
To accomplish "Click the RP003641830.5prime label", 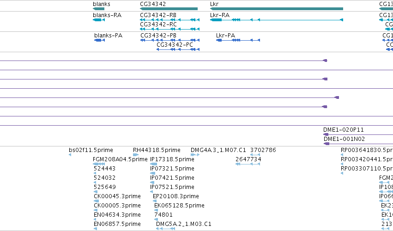I will [x=367, y=150].
